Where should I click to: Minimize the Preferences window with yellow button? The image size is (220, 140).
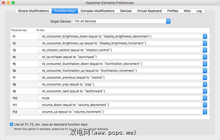[8, 3]
